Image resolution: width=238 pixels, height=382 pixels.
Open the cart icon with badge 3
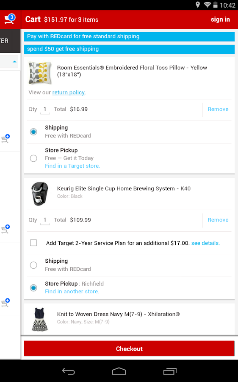10,19
